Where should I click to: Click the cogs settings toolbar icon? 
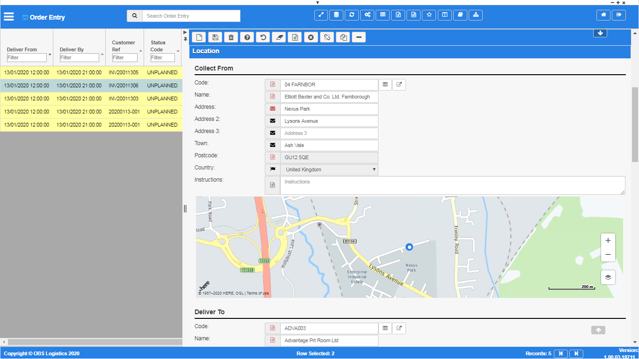point(367,15)
